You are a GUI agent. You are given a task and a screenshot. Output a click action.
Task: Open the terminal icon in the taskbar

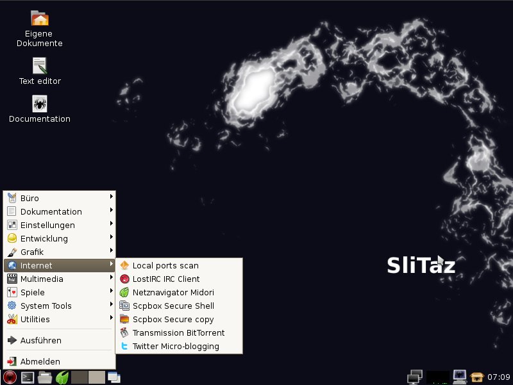pyautogui.click(x=28, y=377)
